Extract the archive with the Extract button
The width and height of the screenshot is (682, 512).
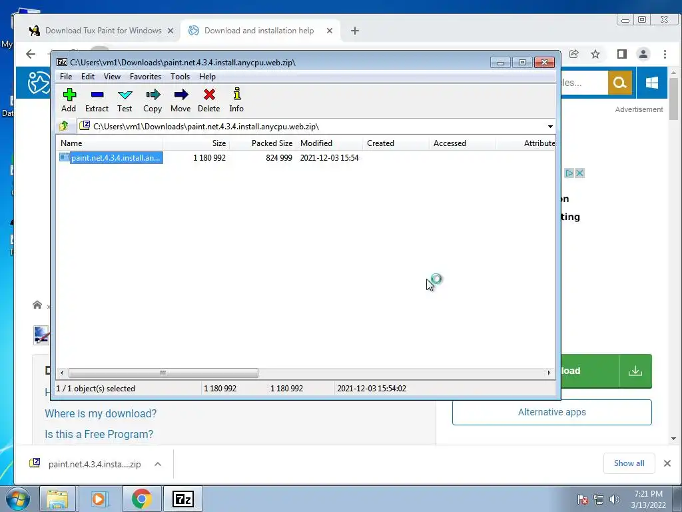click(97, 100)
